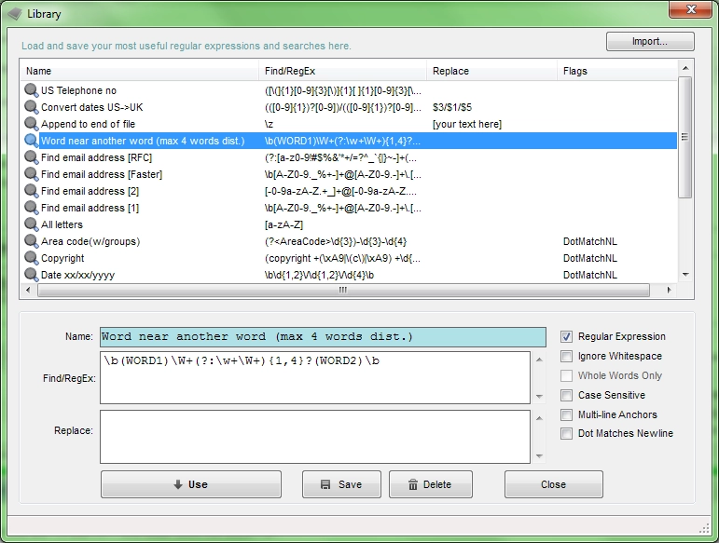Sort list by Name column header
The image size is (719, 543).
click(139, 71)
